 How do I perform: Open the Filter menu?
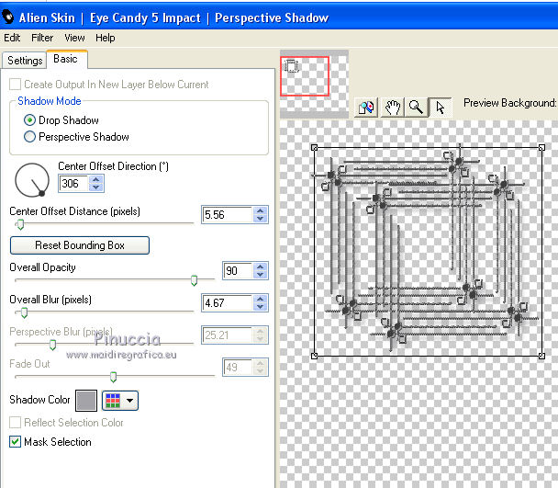pos(42,38)
